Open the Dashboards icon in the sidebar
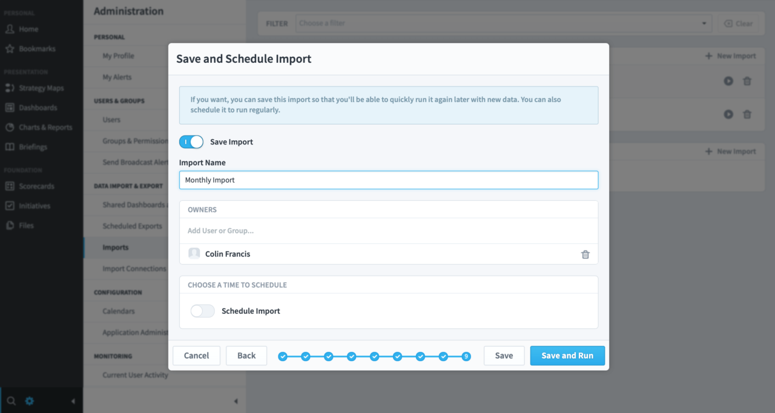This screenshot has width=775, height=413. [10, 108]
